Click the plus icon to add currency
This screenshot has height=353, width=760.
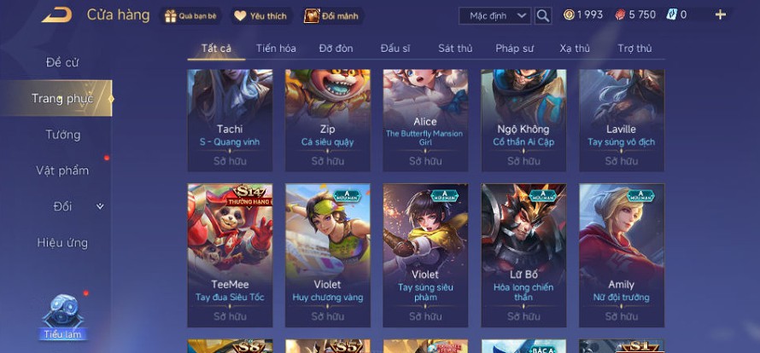click(721, 15)
